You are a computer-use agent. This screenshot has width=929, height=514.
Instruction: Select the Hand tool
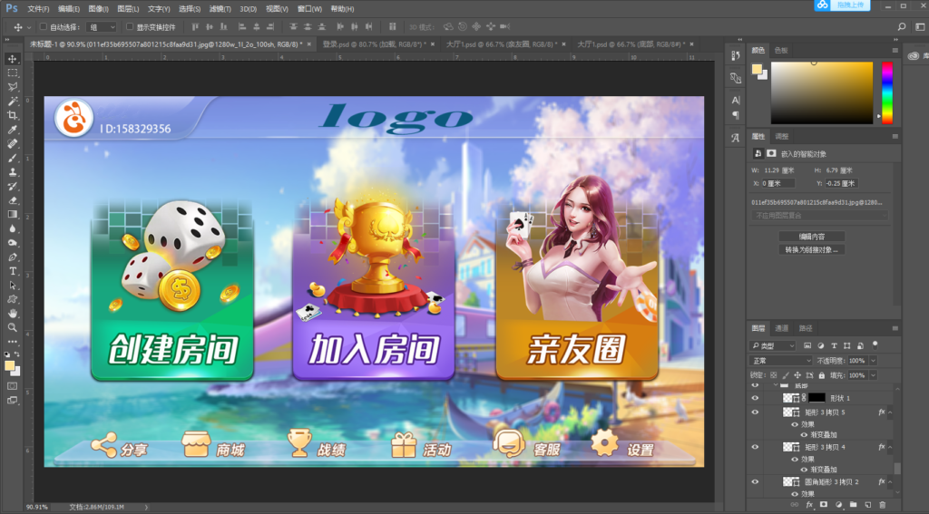pyautogui.click(x=13, y=313)
